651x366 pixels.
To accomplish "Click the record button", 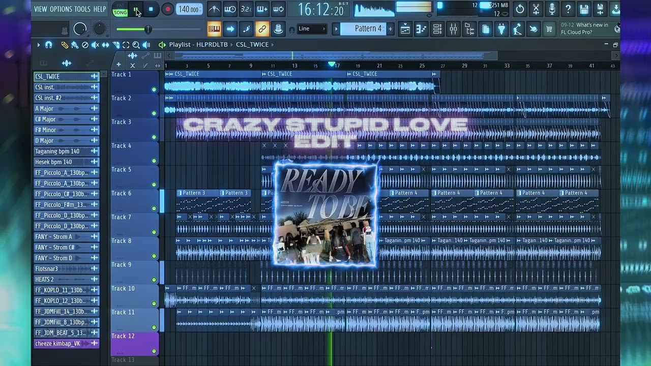I will pos(167,9).
